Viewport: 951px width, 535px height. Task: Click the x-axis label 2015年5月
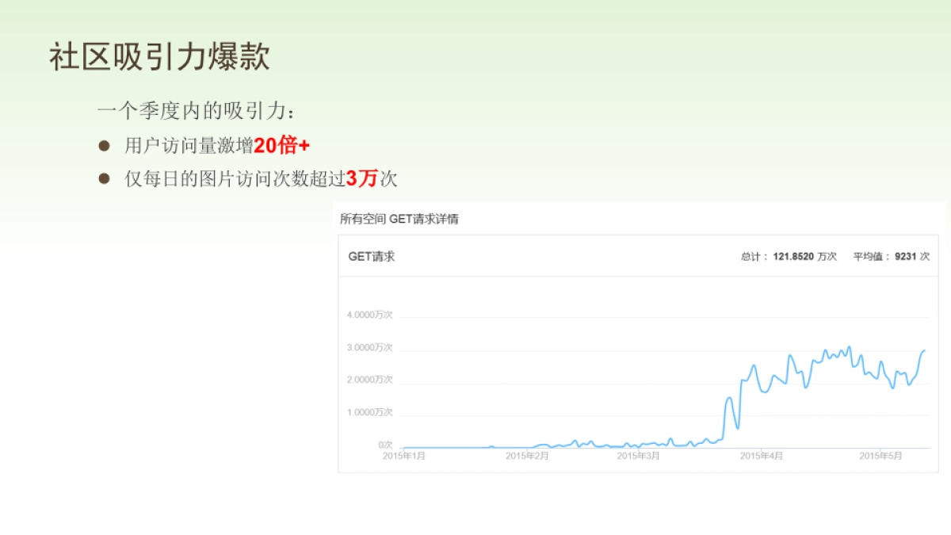882,456
